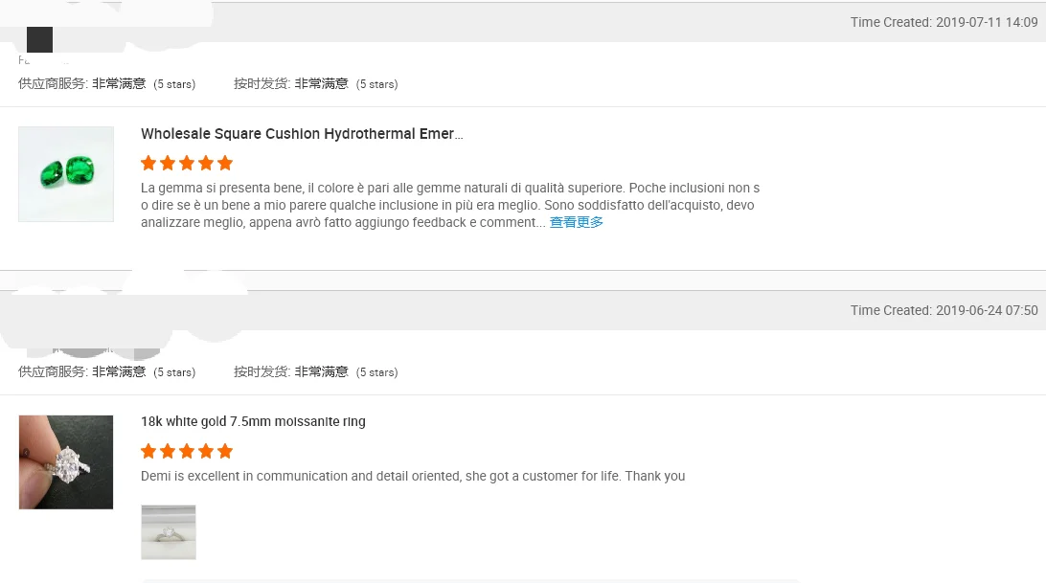
Task: Open the green emerald gemstone product thumbnail
Action: 66,174
